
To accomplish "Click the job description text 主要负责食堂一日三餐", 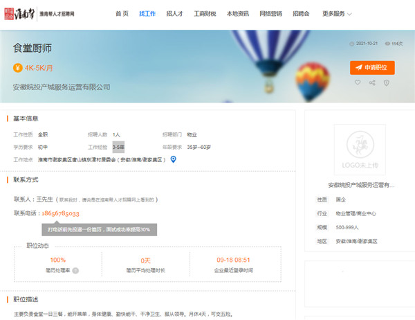I will [x=123, y=314].
